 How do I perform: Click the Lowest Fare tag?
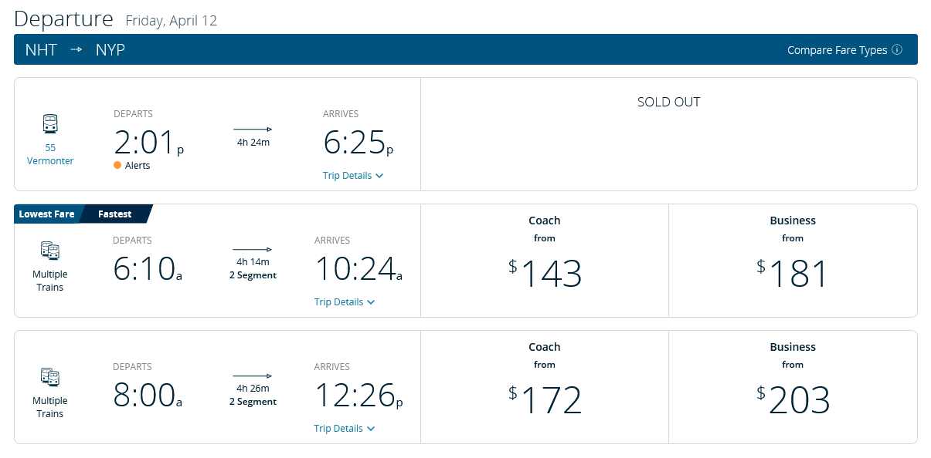46,214
